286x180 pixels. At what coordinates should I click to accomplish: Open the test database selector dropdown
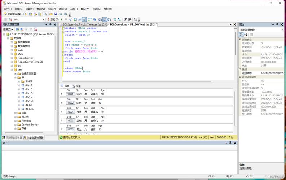[44, 19]
